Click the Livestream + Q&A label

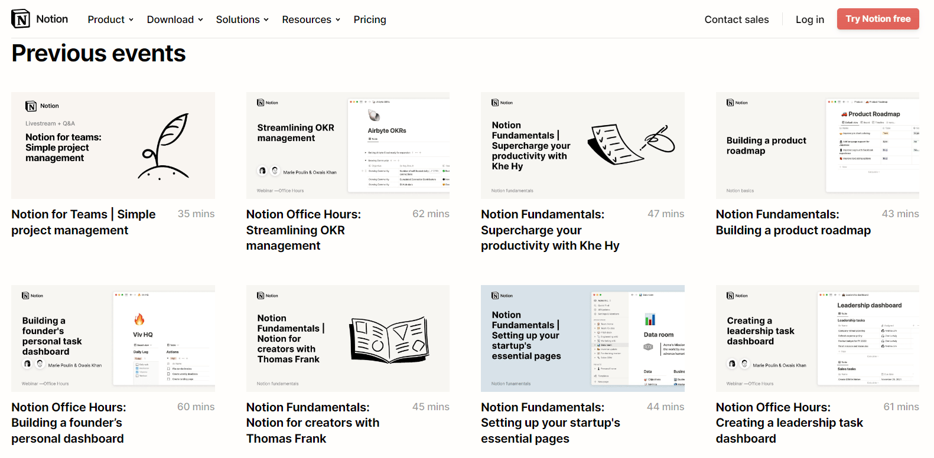point(50,123)
